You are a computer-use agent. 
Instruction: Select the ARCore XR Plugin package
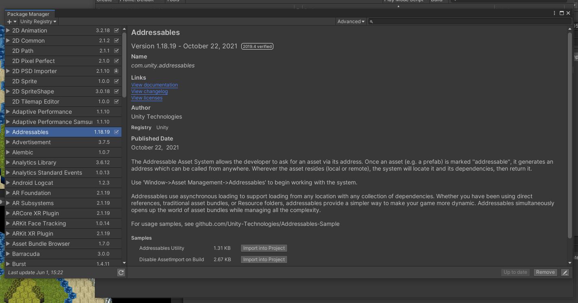click(63, 213)
